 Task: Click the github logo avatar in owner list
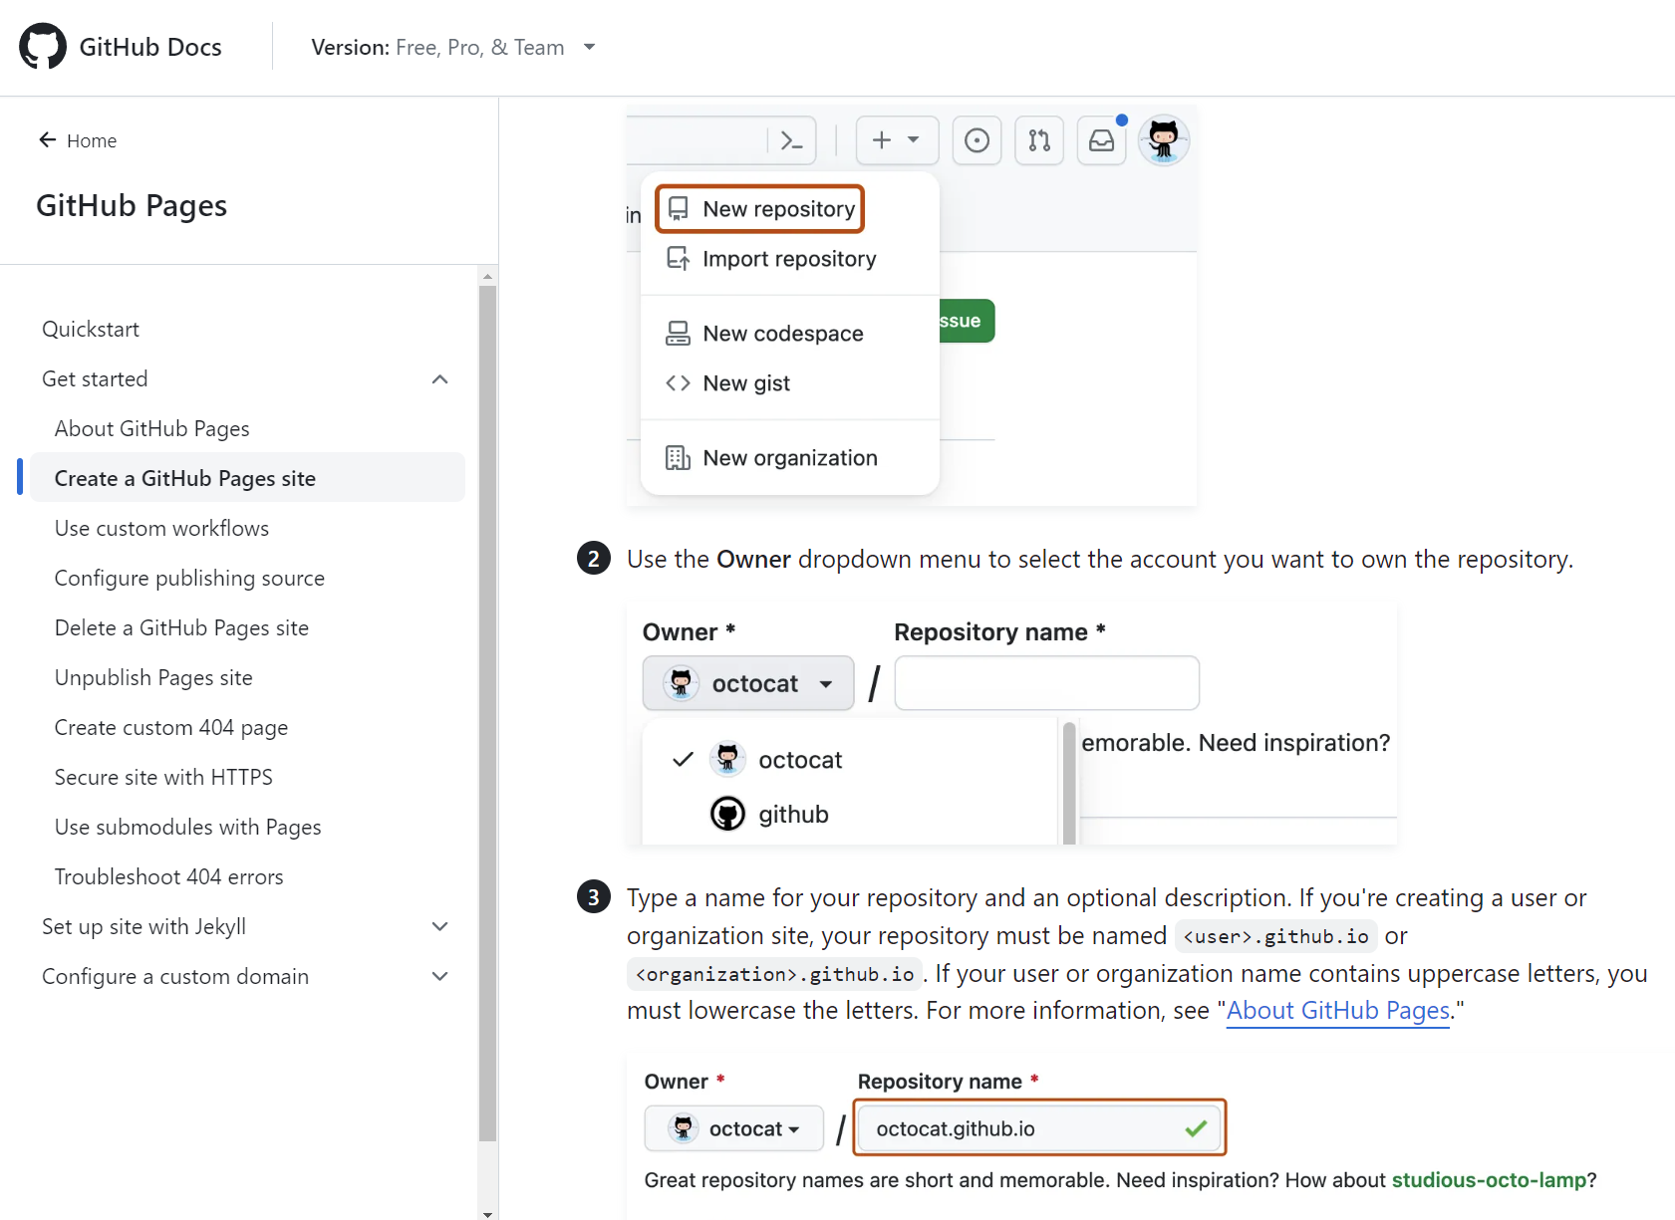click(727, 814)
